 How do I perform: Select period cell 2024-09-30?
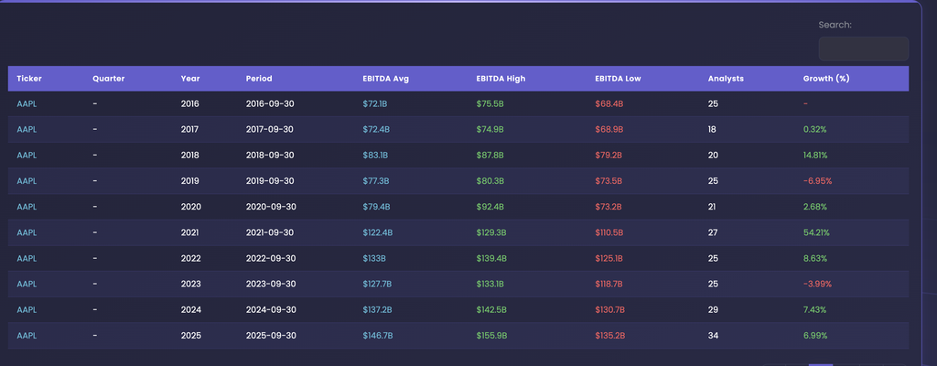271,310
